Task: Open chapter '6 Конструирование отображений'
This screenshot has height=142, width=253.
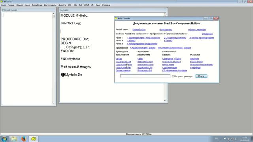Action: 142,44
